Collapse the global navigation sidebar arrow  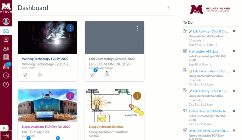point(6,136)
